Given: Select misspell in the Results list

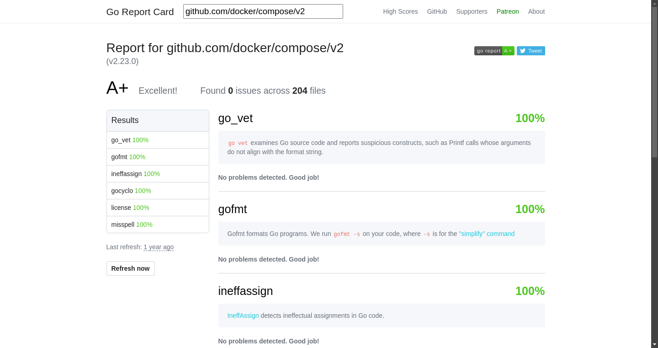Looking at the screenshot, I should (158, 225).
